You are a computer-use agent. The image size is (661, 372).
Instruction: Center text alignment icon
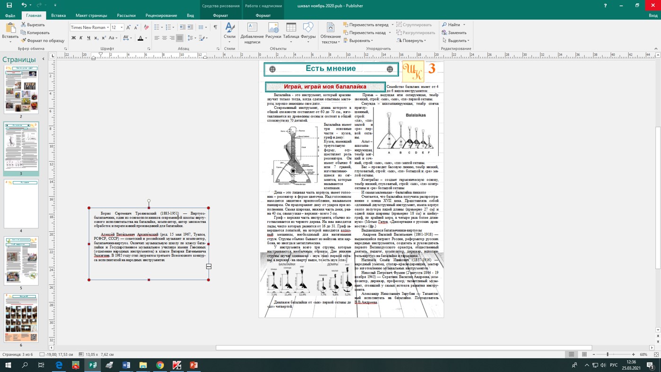[165, 38]
